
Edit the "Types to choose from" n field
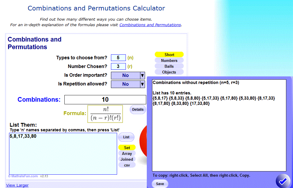[118, 58]
